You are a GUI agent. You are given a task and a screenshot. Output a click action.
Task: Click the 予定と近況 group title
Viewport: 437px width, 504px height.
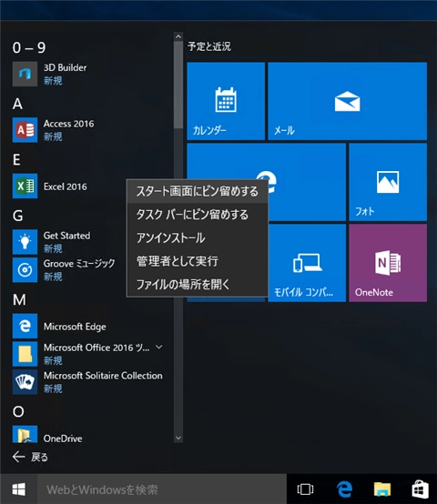[209, 46]
